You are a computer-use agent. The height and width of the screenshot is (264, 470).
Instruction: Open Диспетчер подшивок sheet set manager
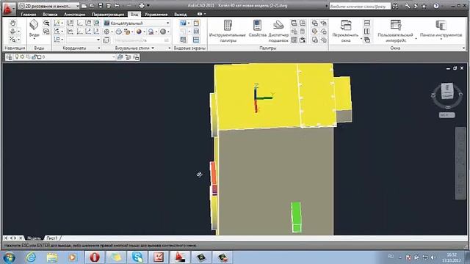coord(278,31)
